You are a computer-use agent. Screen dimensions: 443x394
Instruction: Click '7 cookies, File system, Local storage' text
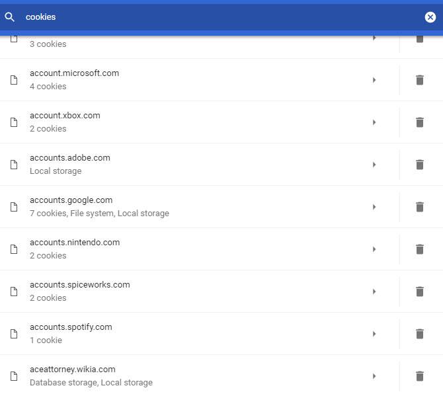99,214
